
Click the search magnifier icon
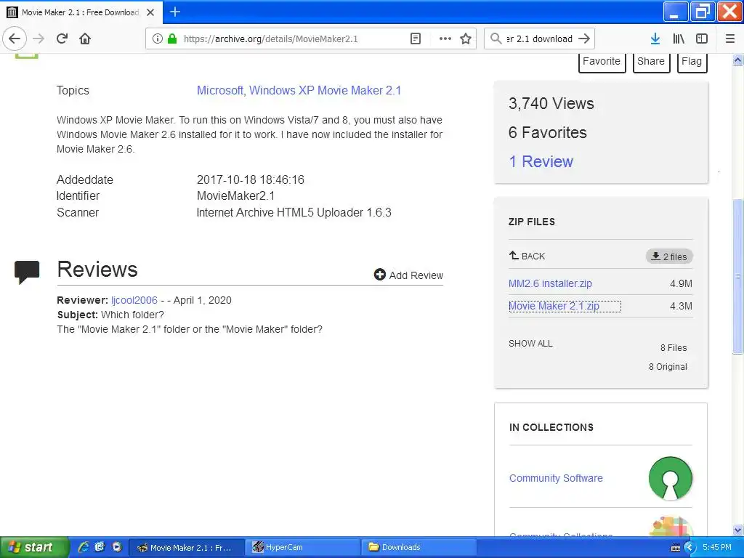pos(496,39)
